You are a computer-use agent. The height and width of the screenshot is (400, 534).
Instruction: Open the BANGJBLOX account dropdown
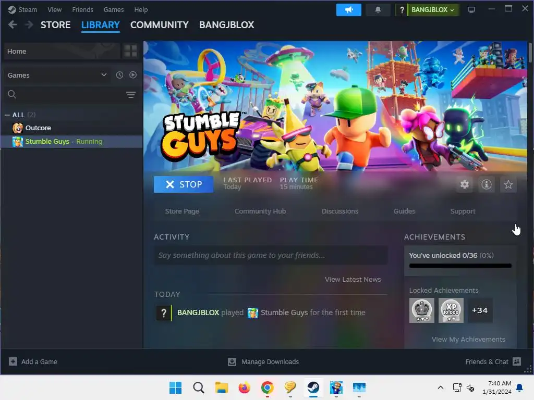click(x=432, y=10)
